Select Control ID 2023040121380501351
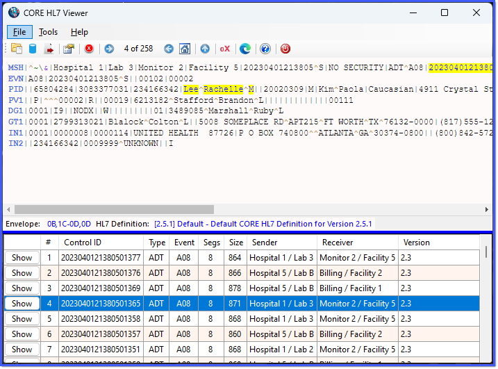498x369 pixels. click(x=101, y=349)
